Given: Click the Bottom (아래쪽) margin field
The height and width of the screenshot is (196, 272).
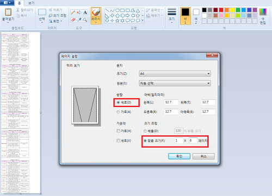Looking at the screenshot, I should pos(208,112).
